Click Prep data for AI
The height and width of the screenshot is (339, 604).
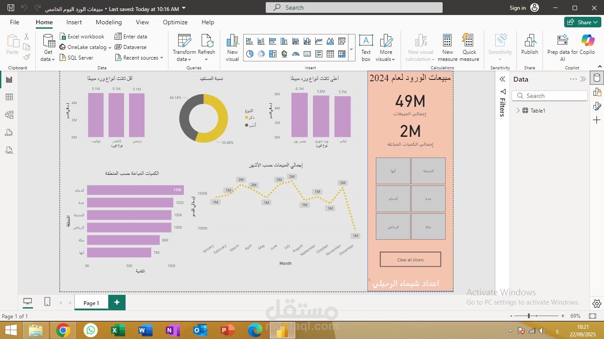coord(562,48)
